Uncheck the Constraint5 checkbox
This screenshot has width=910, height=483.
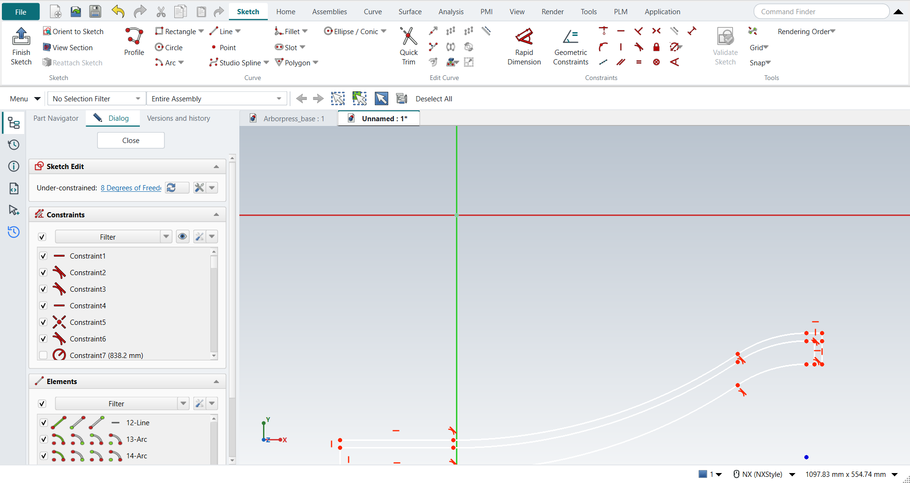[x=43, y=322]
